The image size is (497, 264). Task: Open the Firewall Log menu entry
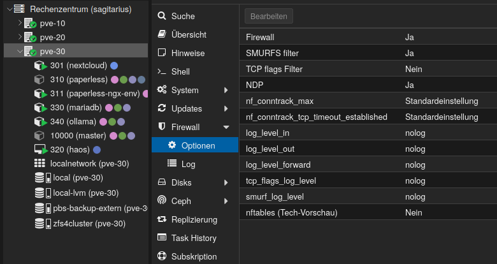188,164
